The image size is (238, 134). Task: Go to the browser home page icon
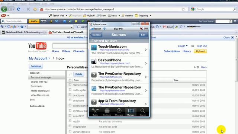pyautogui.click(x=35, y=9)
